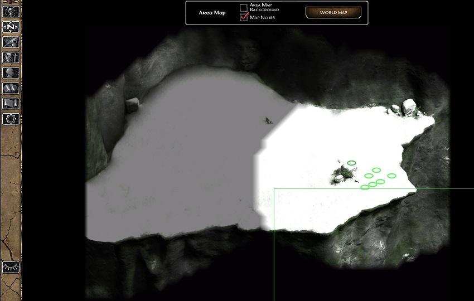This screenshot has width=474, height=301.
Task: Open Options gear icon
Action: [x=11, y=119]
